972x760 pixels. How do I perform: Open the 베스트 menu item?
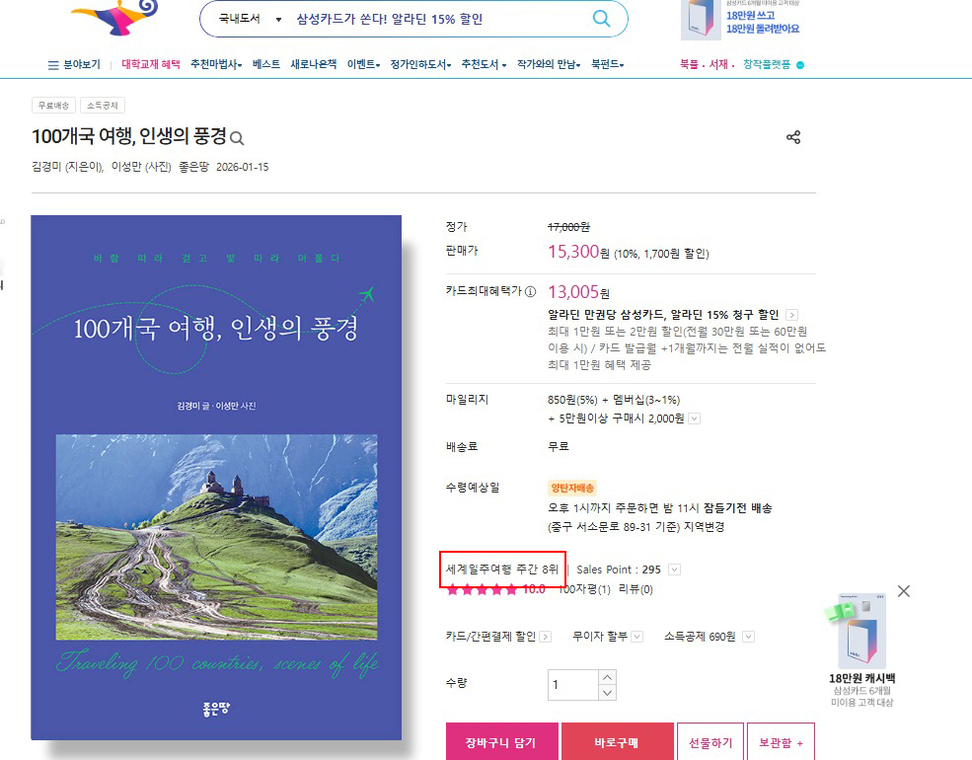coord(266,64)
